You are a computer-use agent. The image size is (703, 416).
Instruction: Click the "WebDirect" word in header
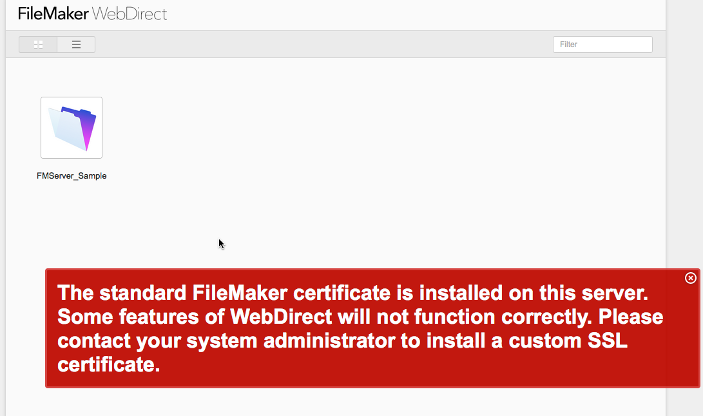pos(130,14)
